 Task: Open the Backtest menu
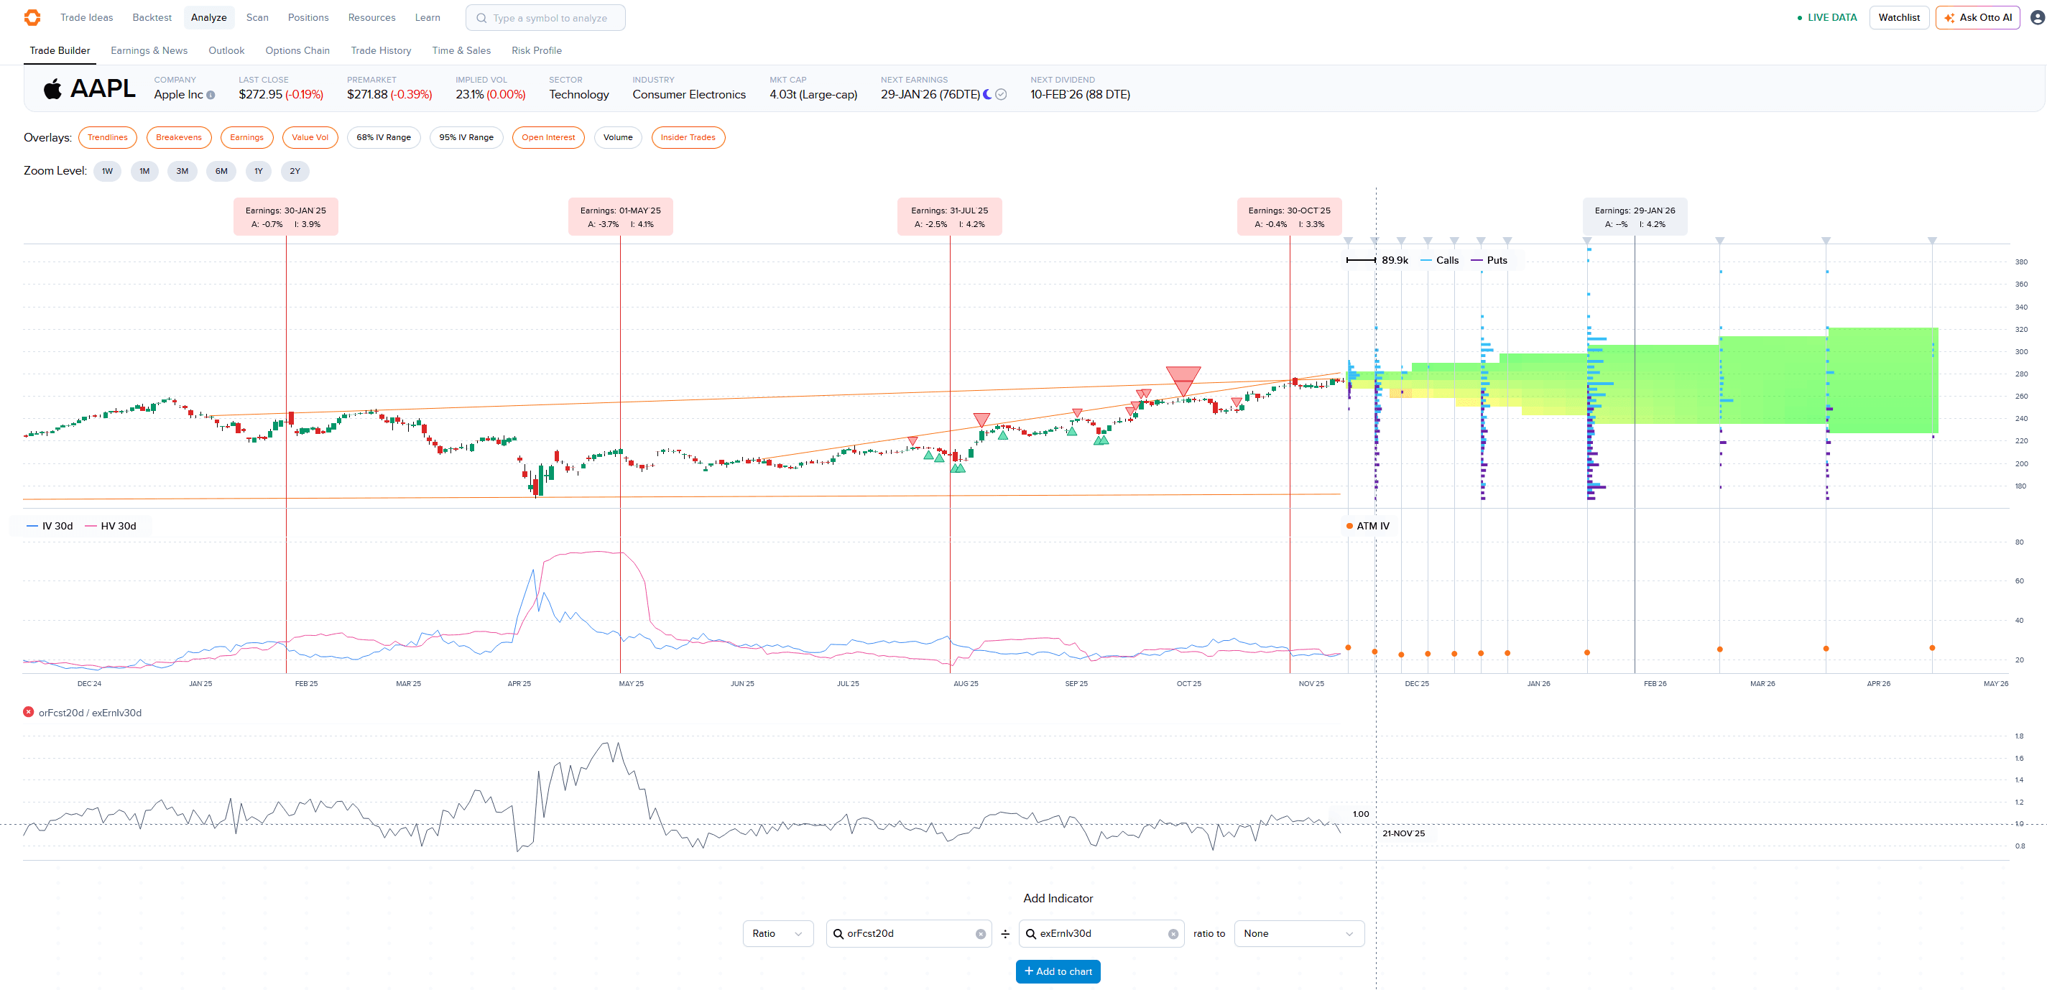152,17
